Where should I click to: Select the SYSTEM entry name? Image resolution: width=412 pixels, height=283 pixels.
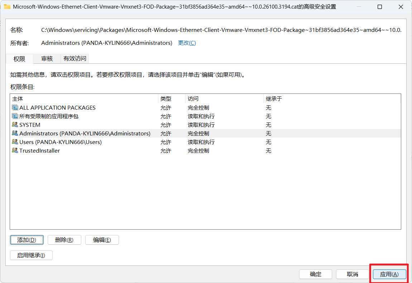pos(30,125)
